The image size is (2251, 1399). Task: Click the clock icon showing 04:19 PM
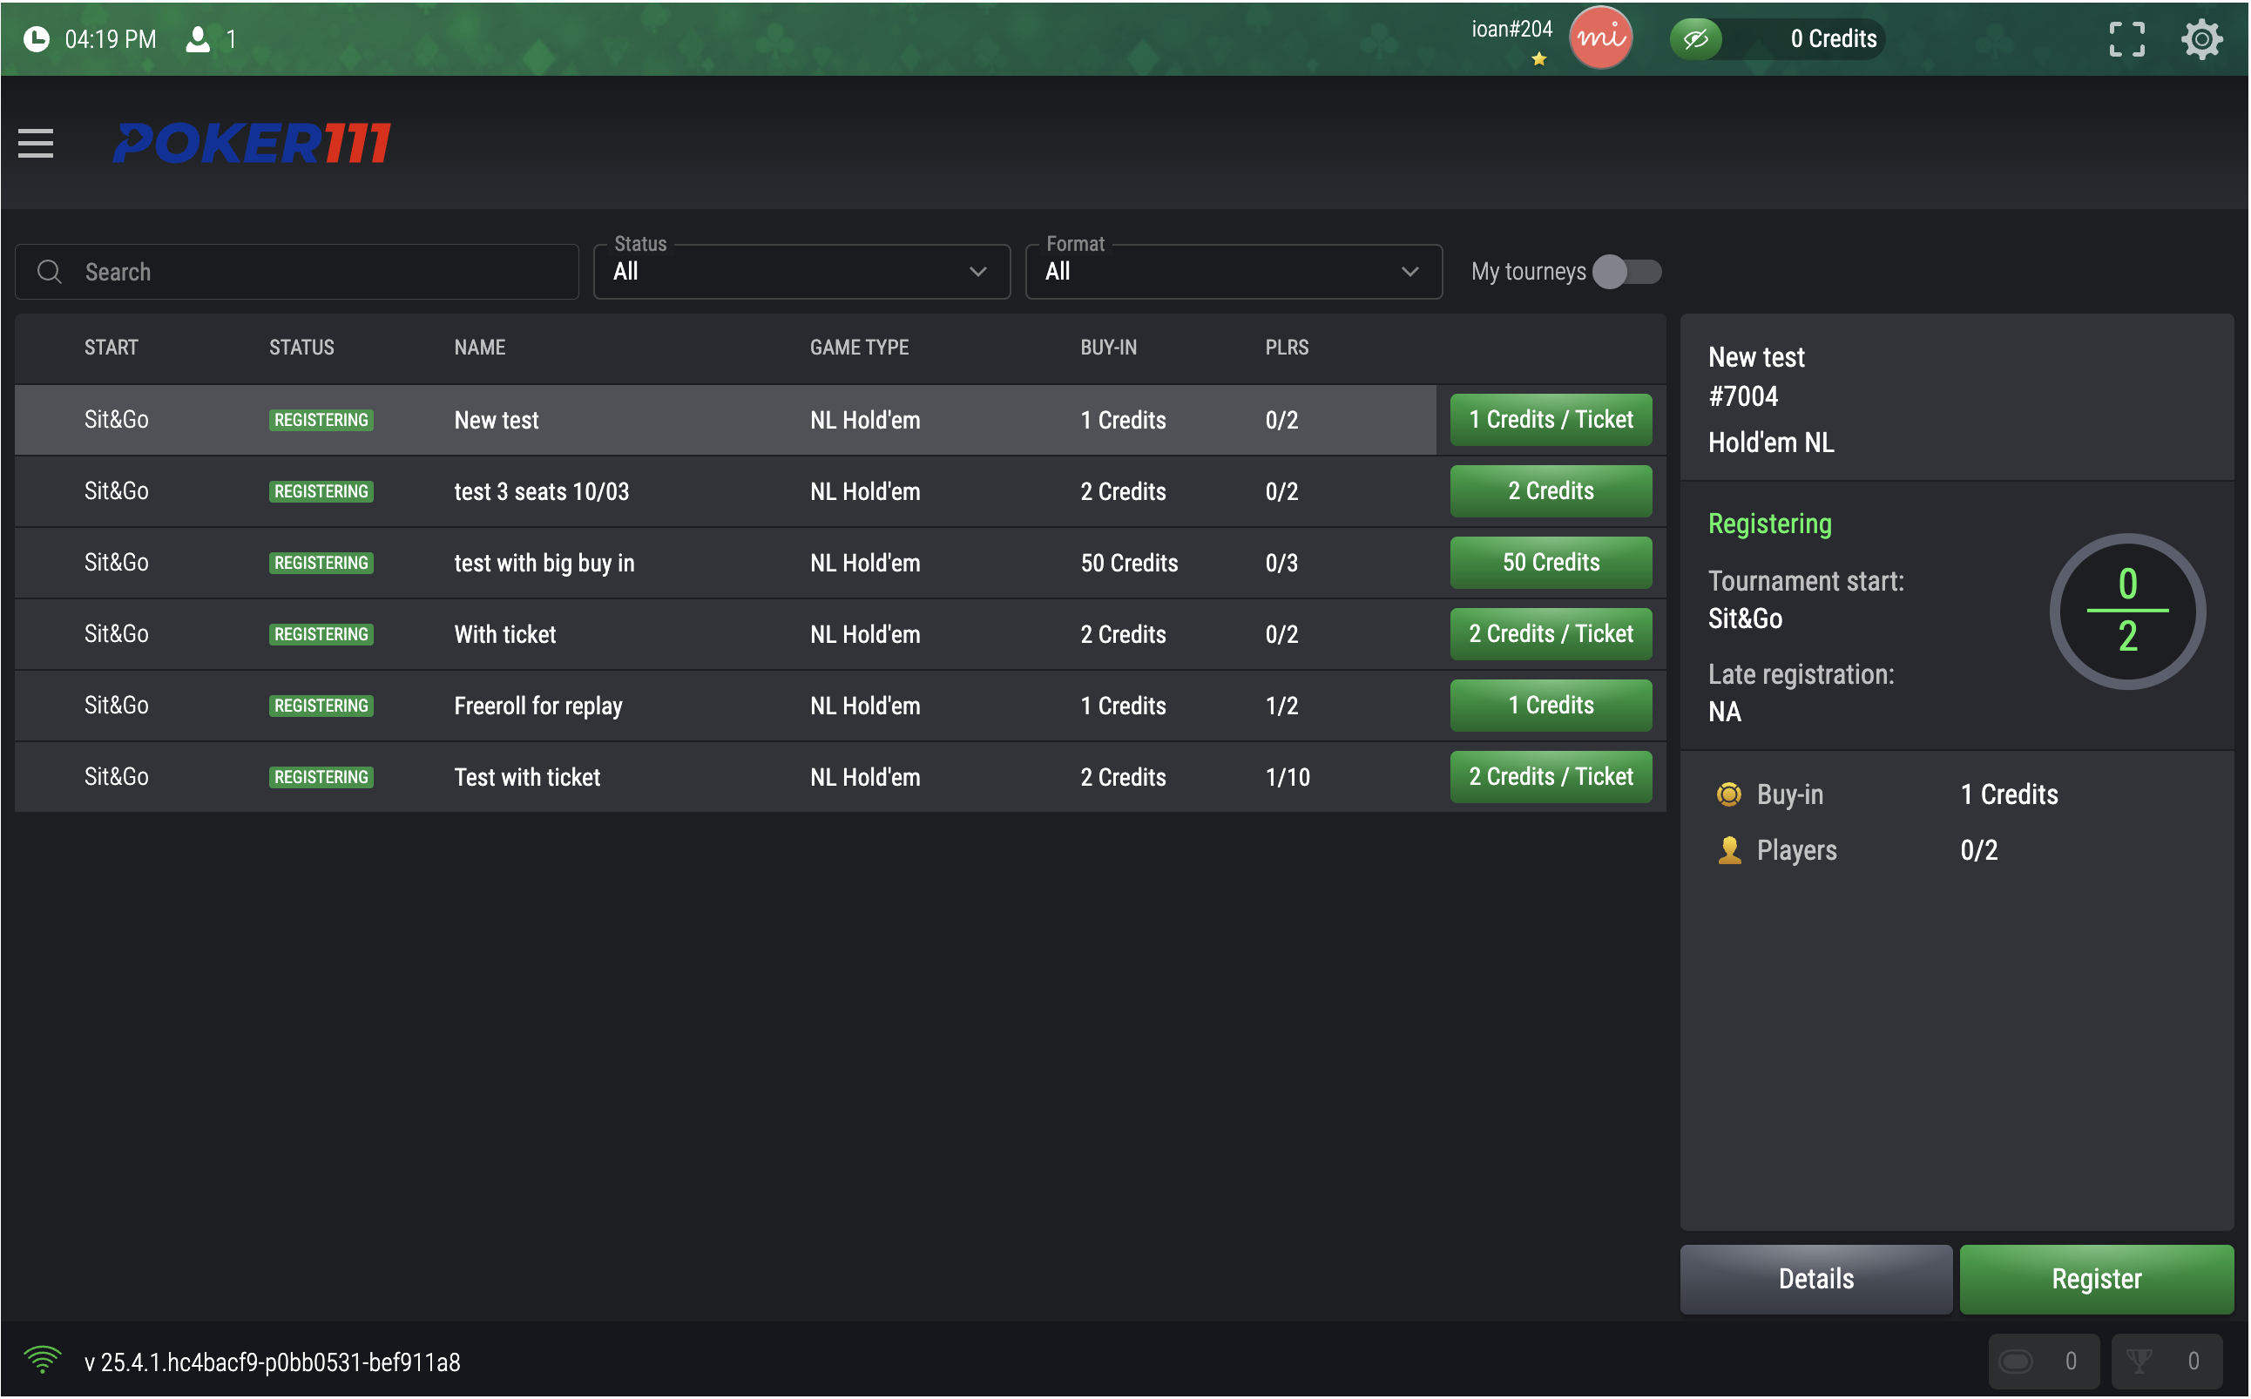pyautogui.click(x=35, y=39)
